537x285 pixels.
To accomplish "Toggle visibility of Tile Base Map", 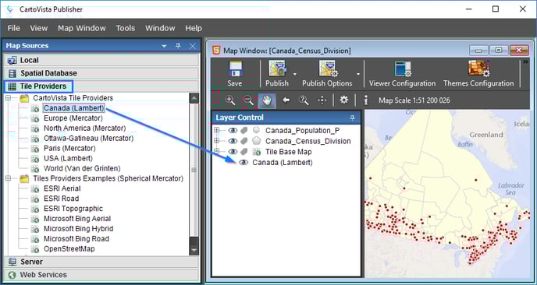I will click(x=233, y=151).
